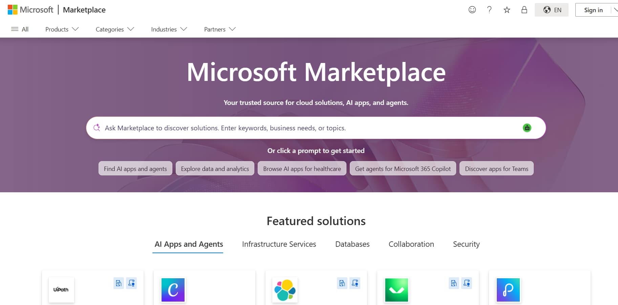Click the Sign in button
The height and width of the screenshot is (305, 618).
tap(593, 10)
